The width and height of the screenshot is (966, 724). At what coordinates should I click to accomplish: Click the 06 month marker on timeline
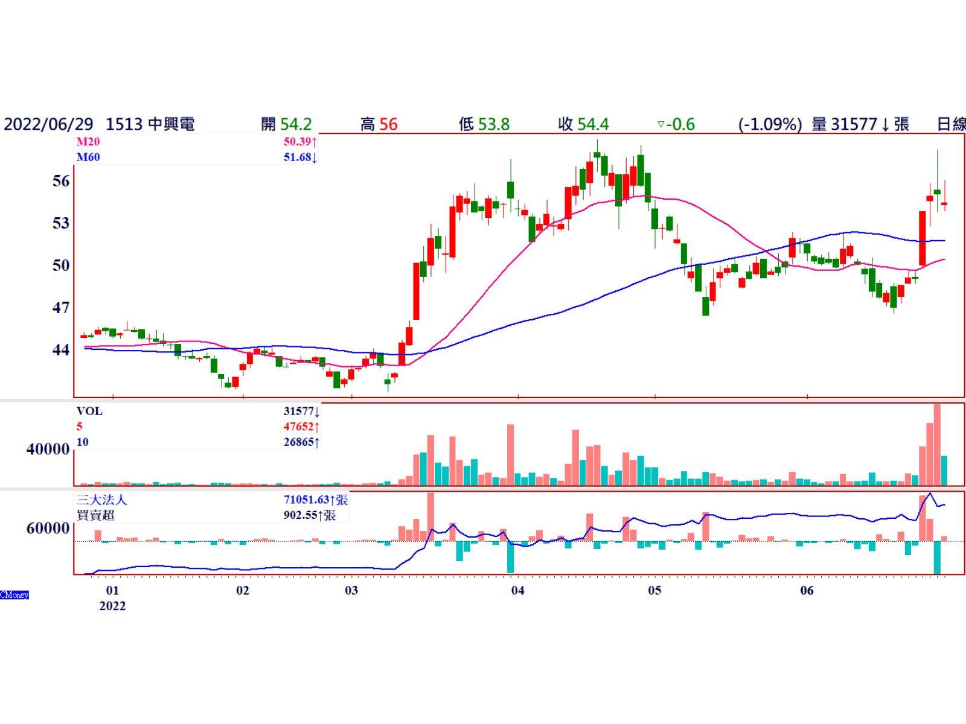(x=807, y=590)
